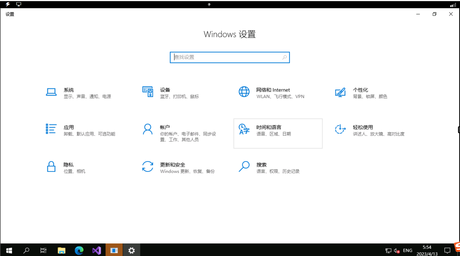
Task: Open the 系统 (System) laptop icon
Action: pos(51,92)
